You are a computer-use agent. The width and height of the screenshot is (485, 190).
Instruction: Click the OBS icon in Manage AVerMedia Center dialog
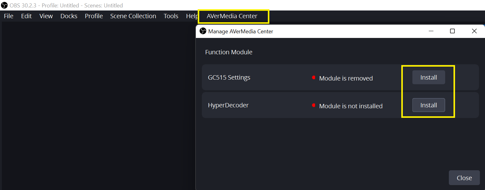(203, 31)
